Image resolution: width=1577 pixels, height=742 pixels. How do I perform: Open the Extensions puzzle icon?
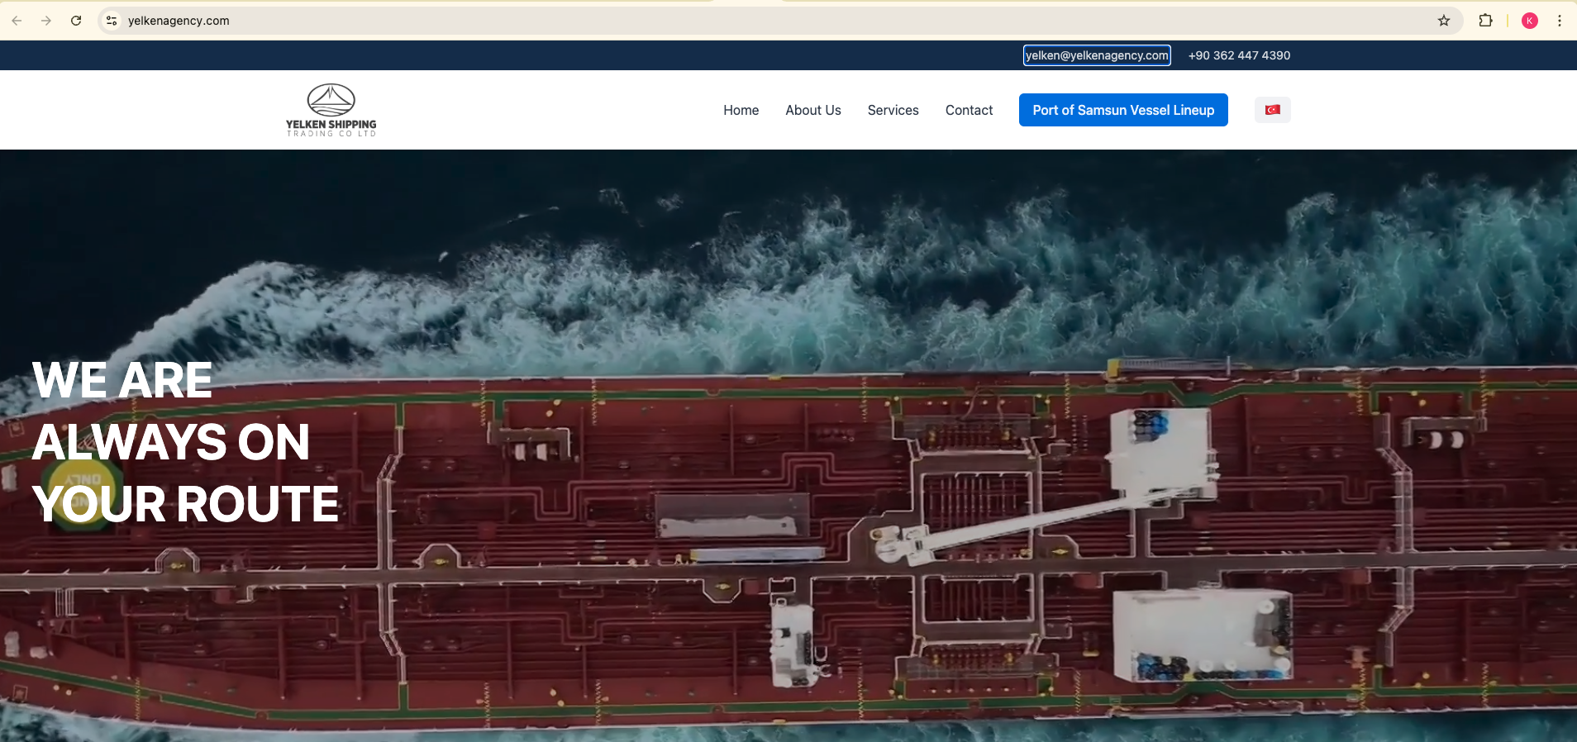point(1485,21)
